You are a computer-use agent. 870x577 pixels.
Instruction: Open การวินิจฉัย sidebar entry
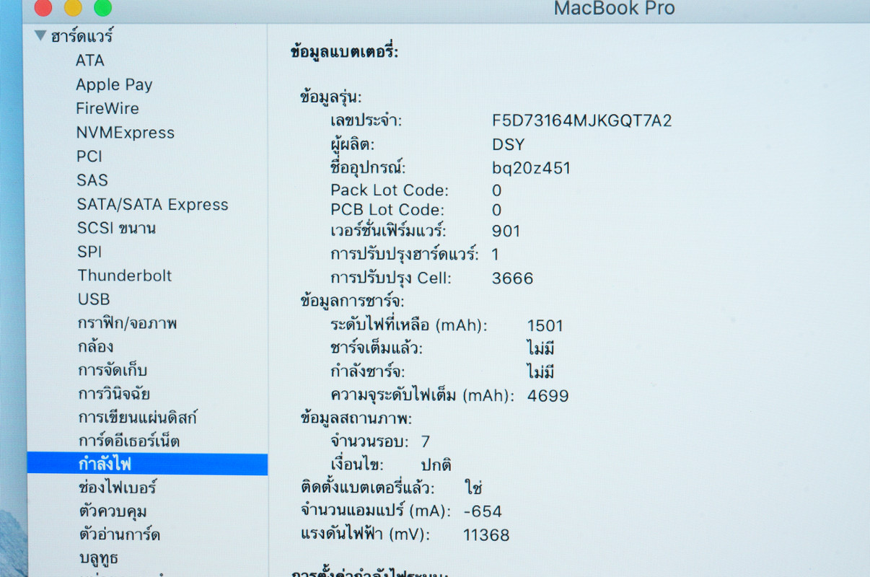click(114, 394)
